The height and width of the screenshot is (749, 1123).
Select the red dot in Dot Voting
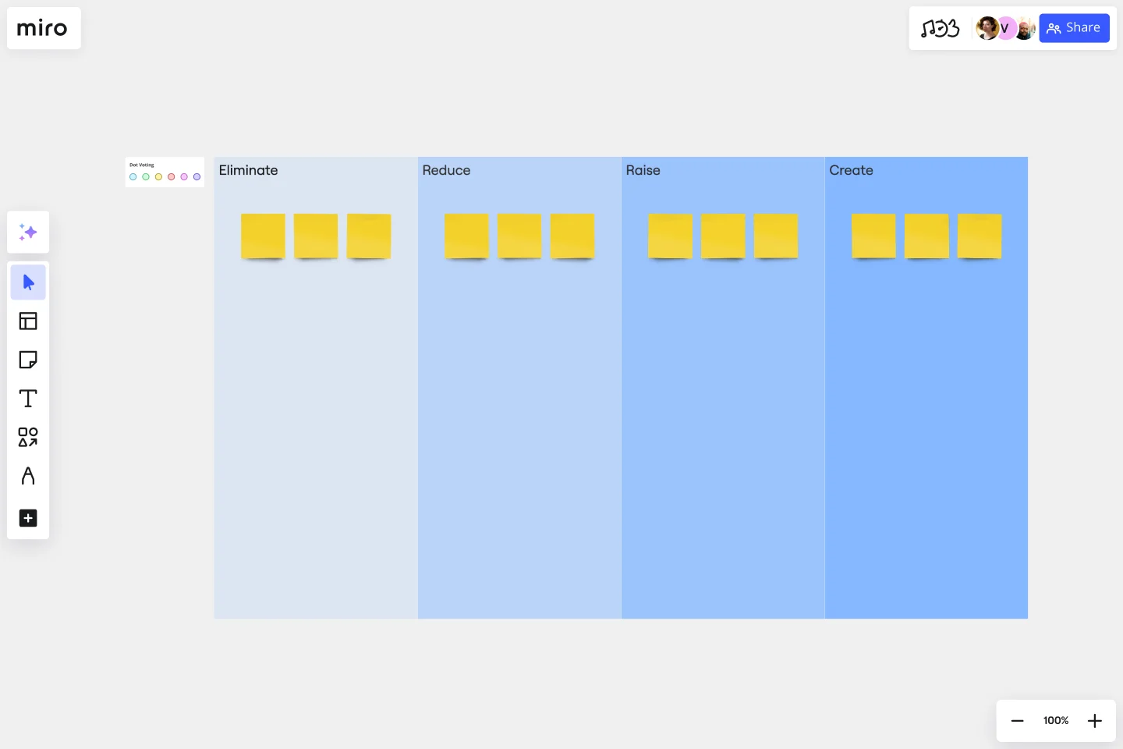pos(172,177)
